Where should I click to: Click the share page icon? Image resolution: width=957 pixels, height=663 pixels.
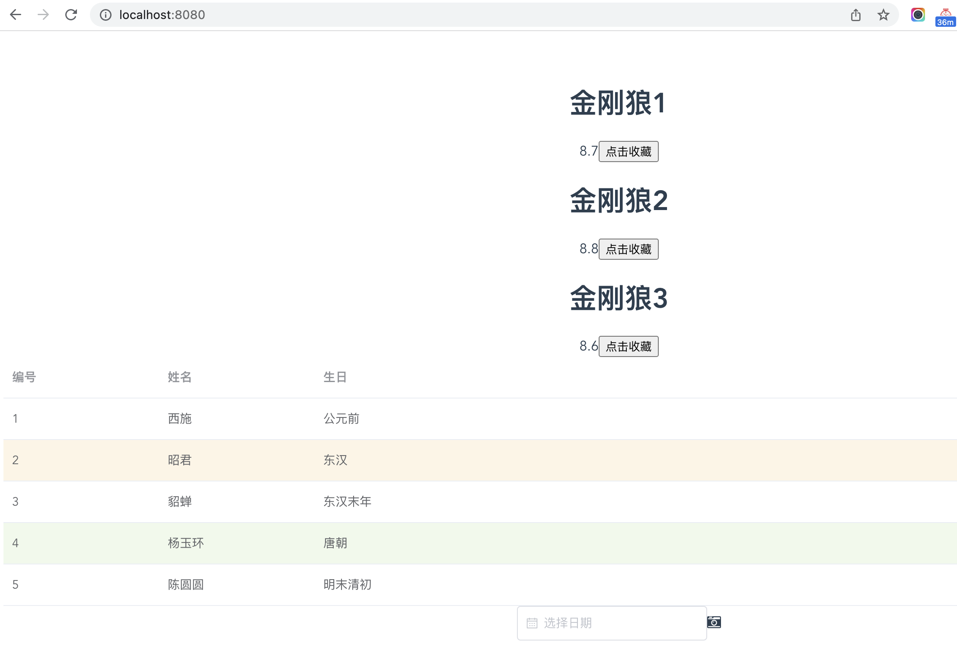[x=855, y=15]
